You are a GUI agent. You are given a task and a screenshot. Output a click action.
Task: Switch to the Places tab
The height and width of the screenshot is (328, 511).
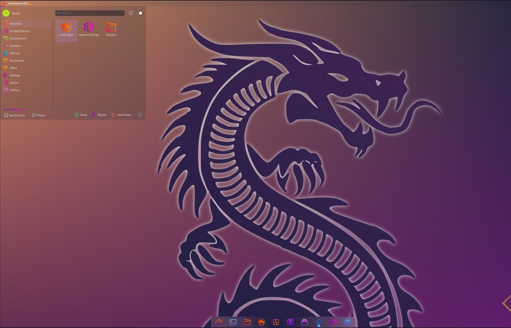[39, 115]
